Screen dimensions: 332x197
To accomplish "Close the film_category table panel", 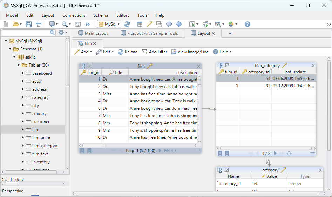I will coord(313,66).
